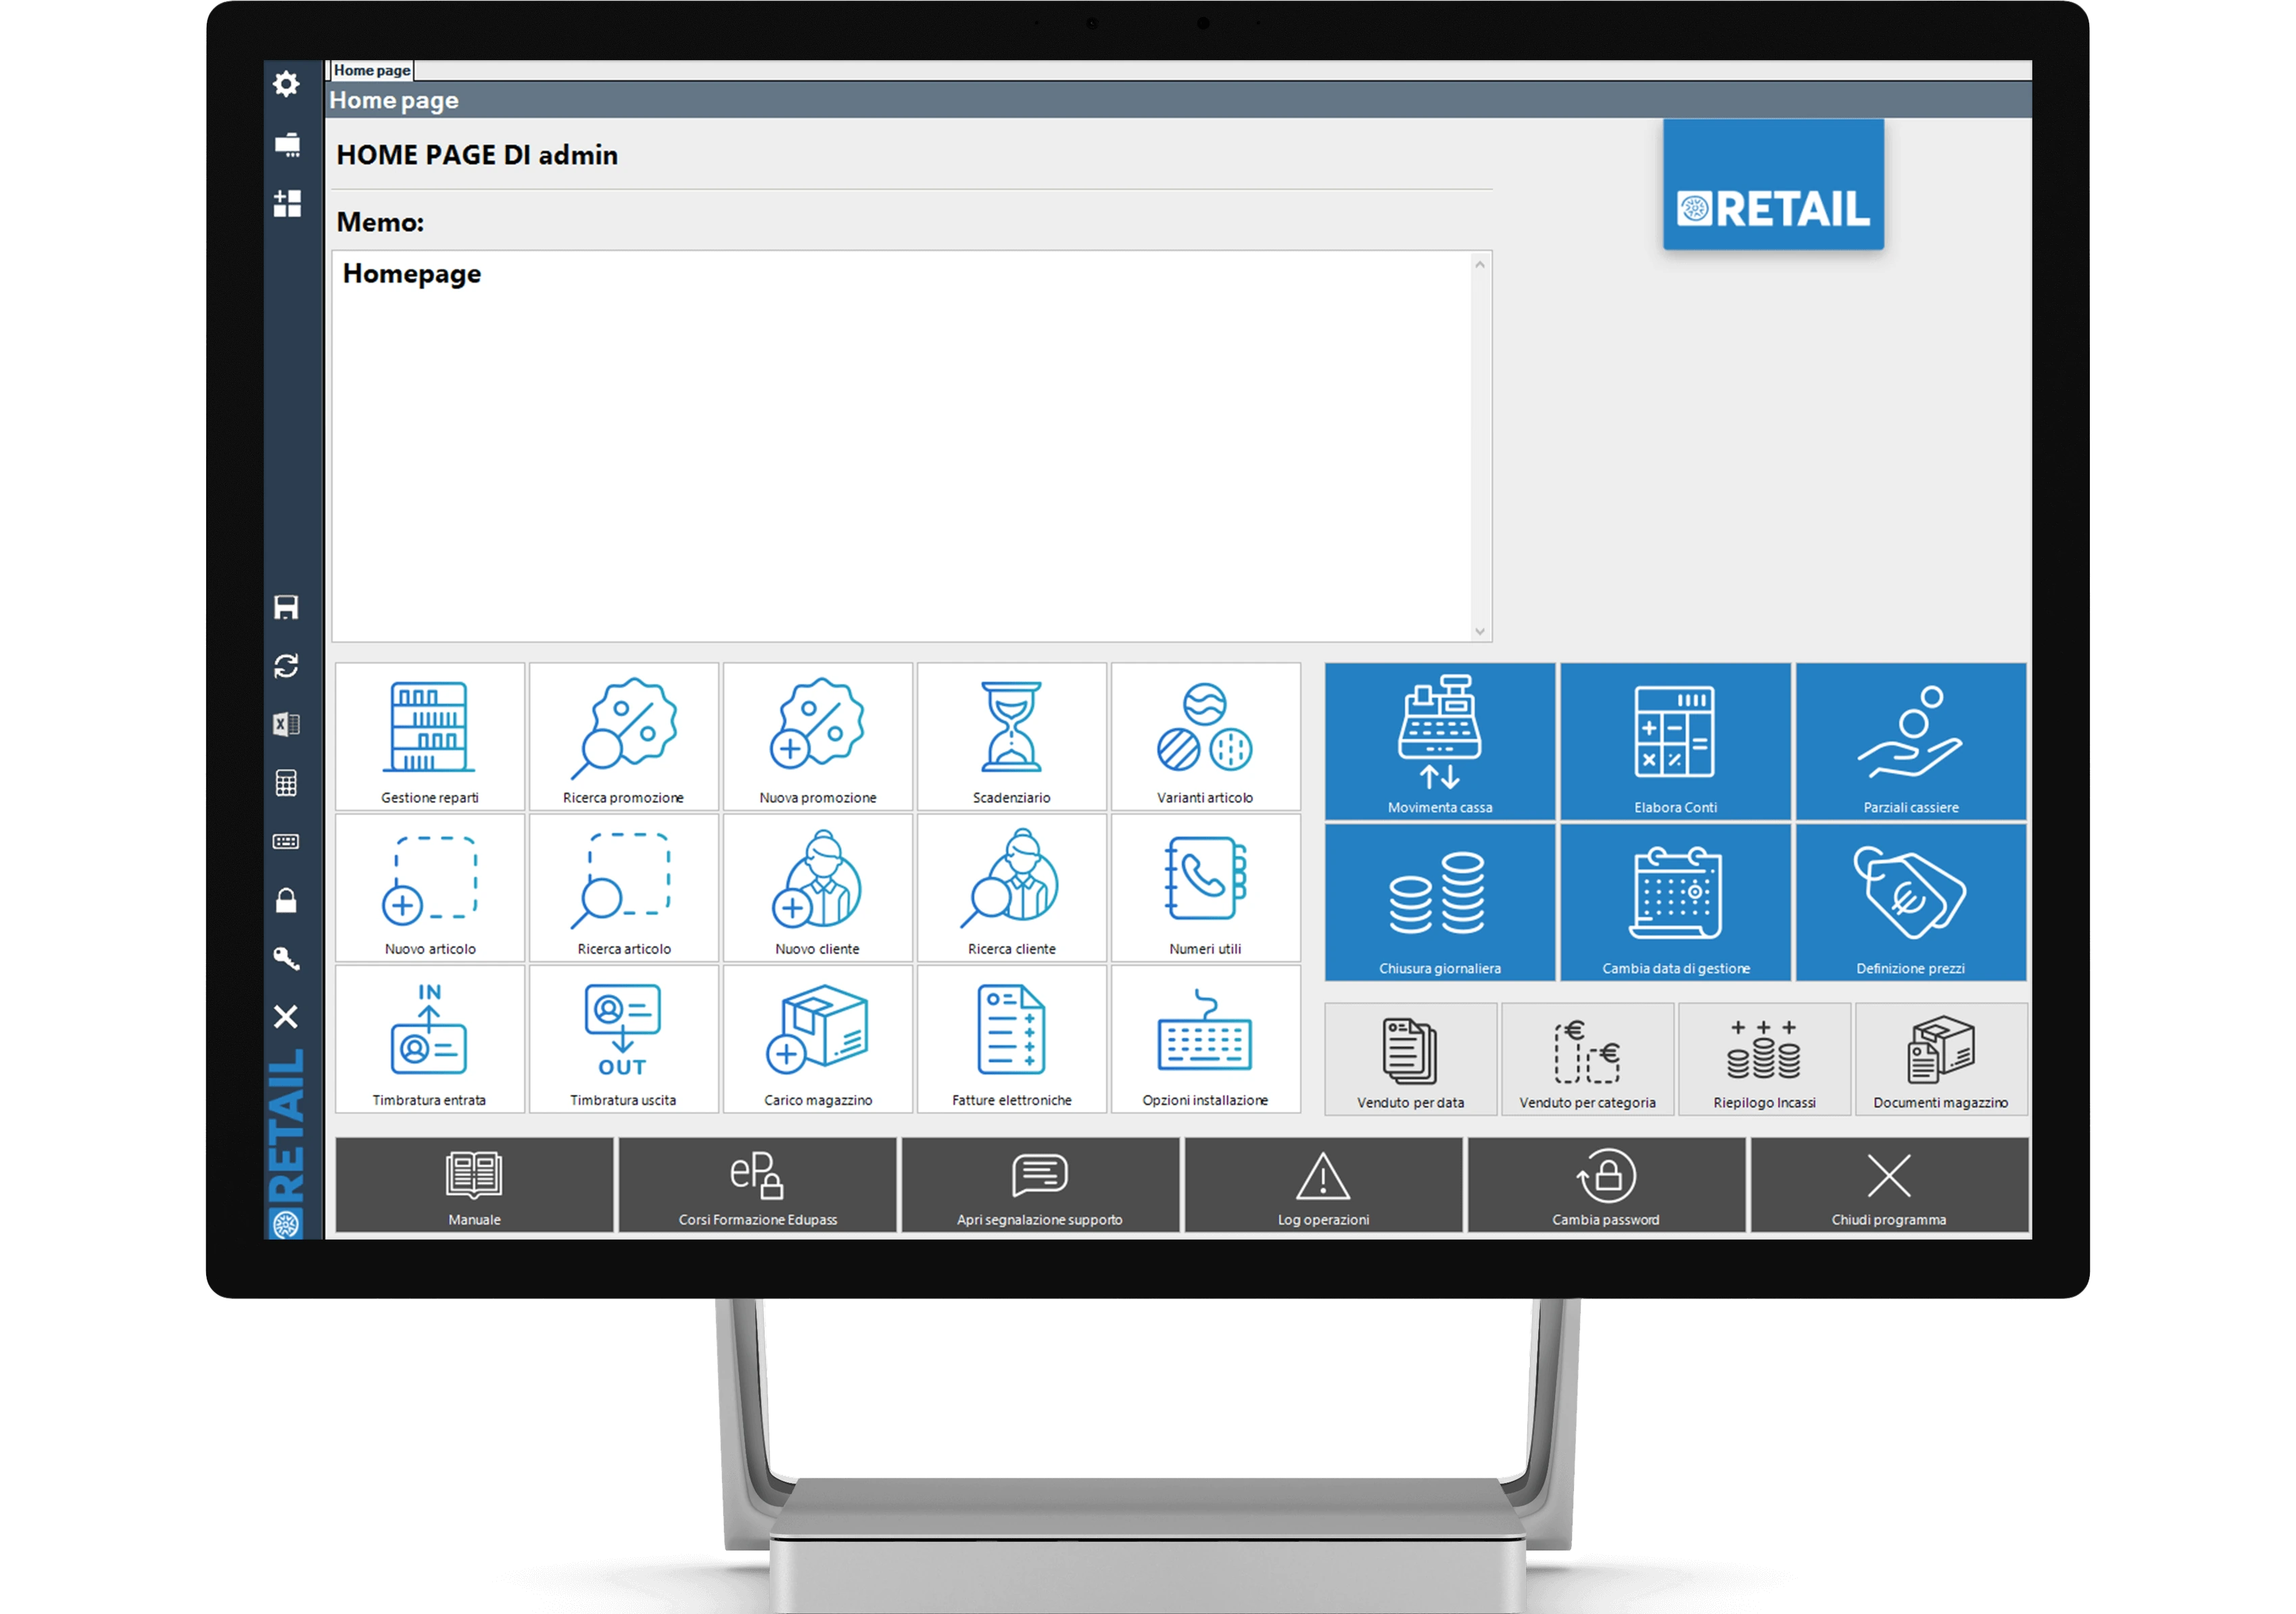The width and height of the screenshot is (2296, 1614).
Task: Open Opzioni installazione tile
Action: (1205, 1040)
